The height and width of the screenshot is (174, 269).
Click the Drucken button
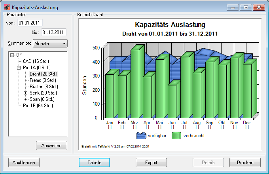(245, 163)
